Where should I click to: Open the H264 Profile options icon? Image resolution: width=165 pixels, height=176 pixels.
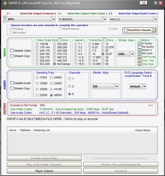click(140, 57)
